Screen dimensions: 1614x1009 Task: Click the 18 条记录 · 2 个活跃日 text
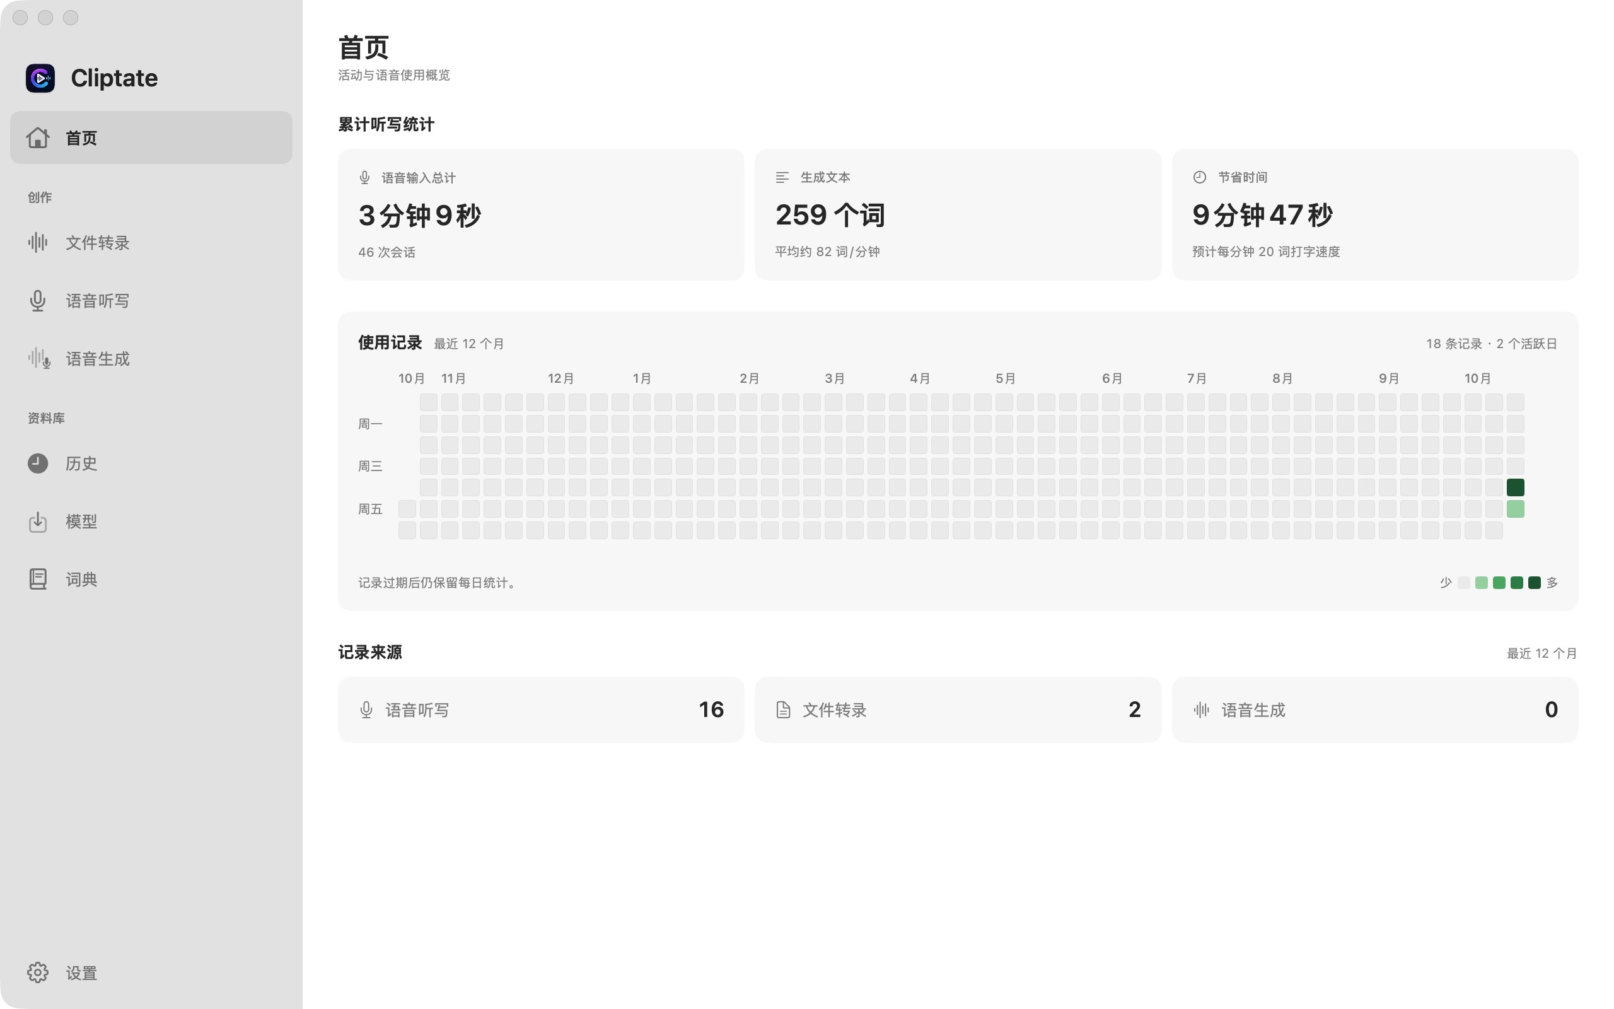[1491, 344]
